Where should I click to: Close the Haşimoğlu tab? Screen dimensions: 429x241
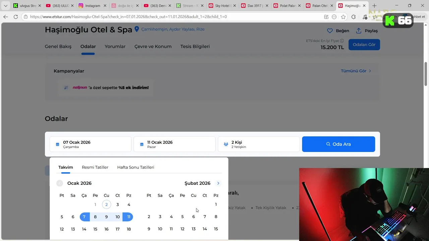[x=364, y=6]
